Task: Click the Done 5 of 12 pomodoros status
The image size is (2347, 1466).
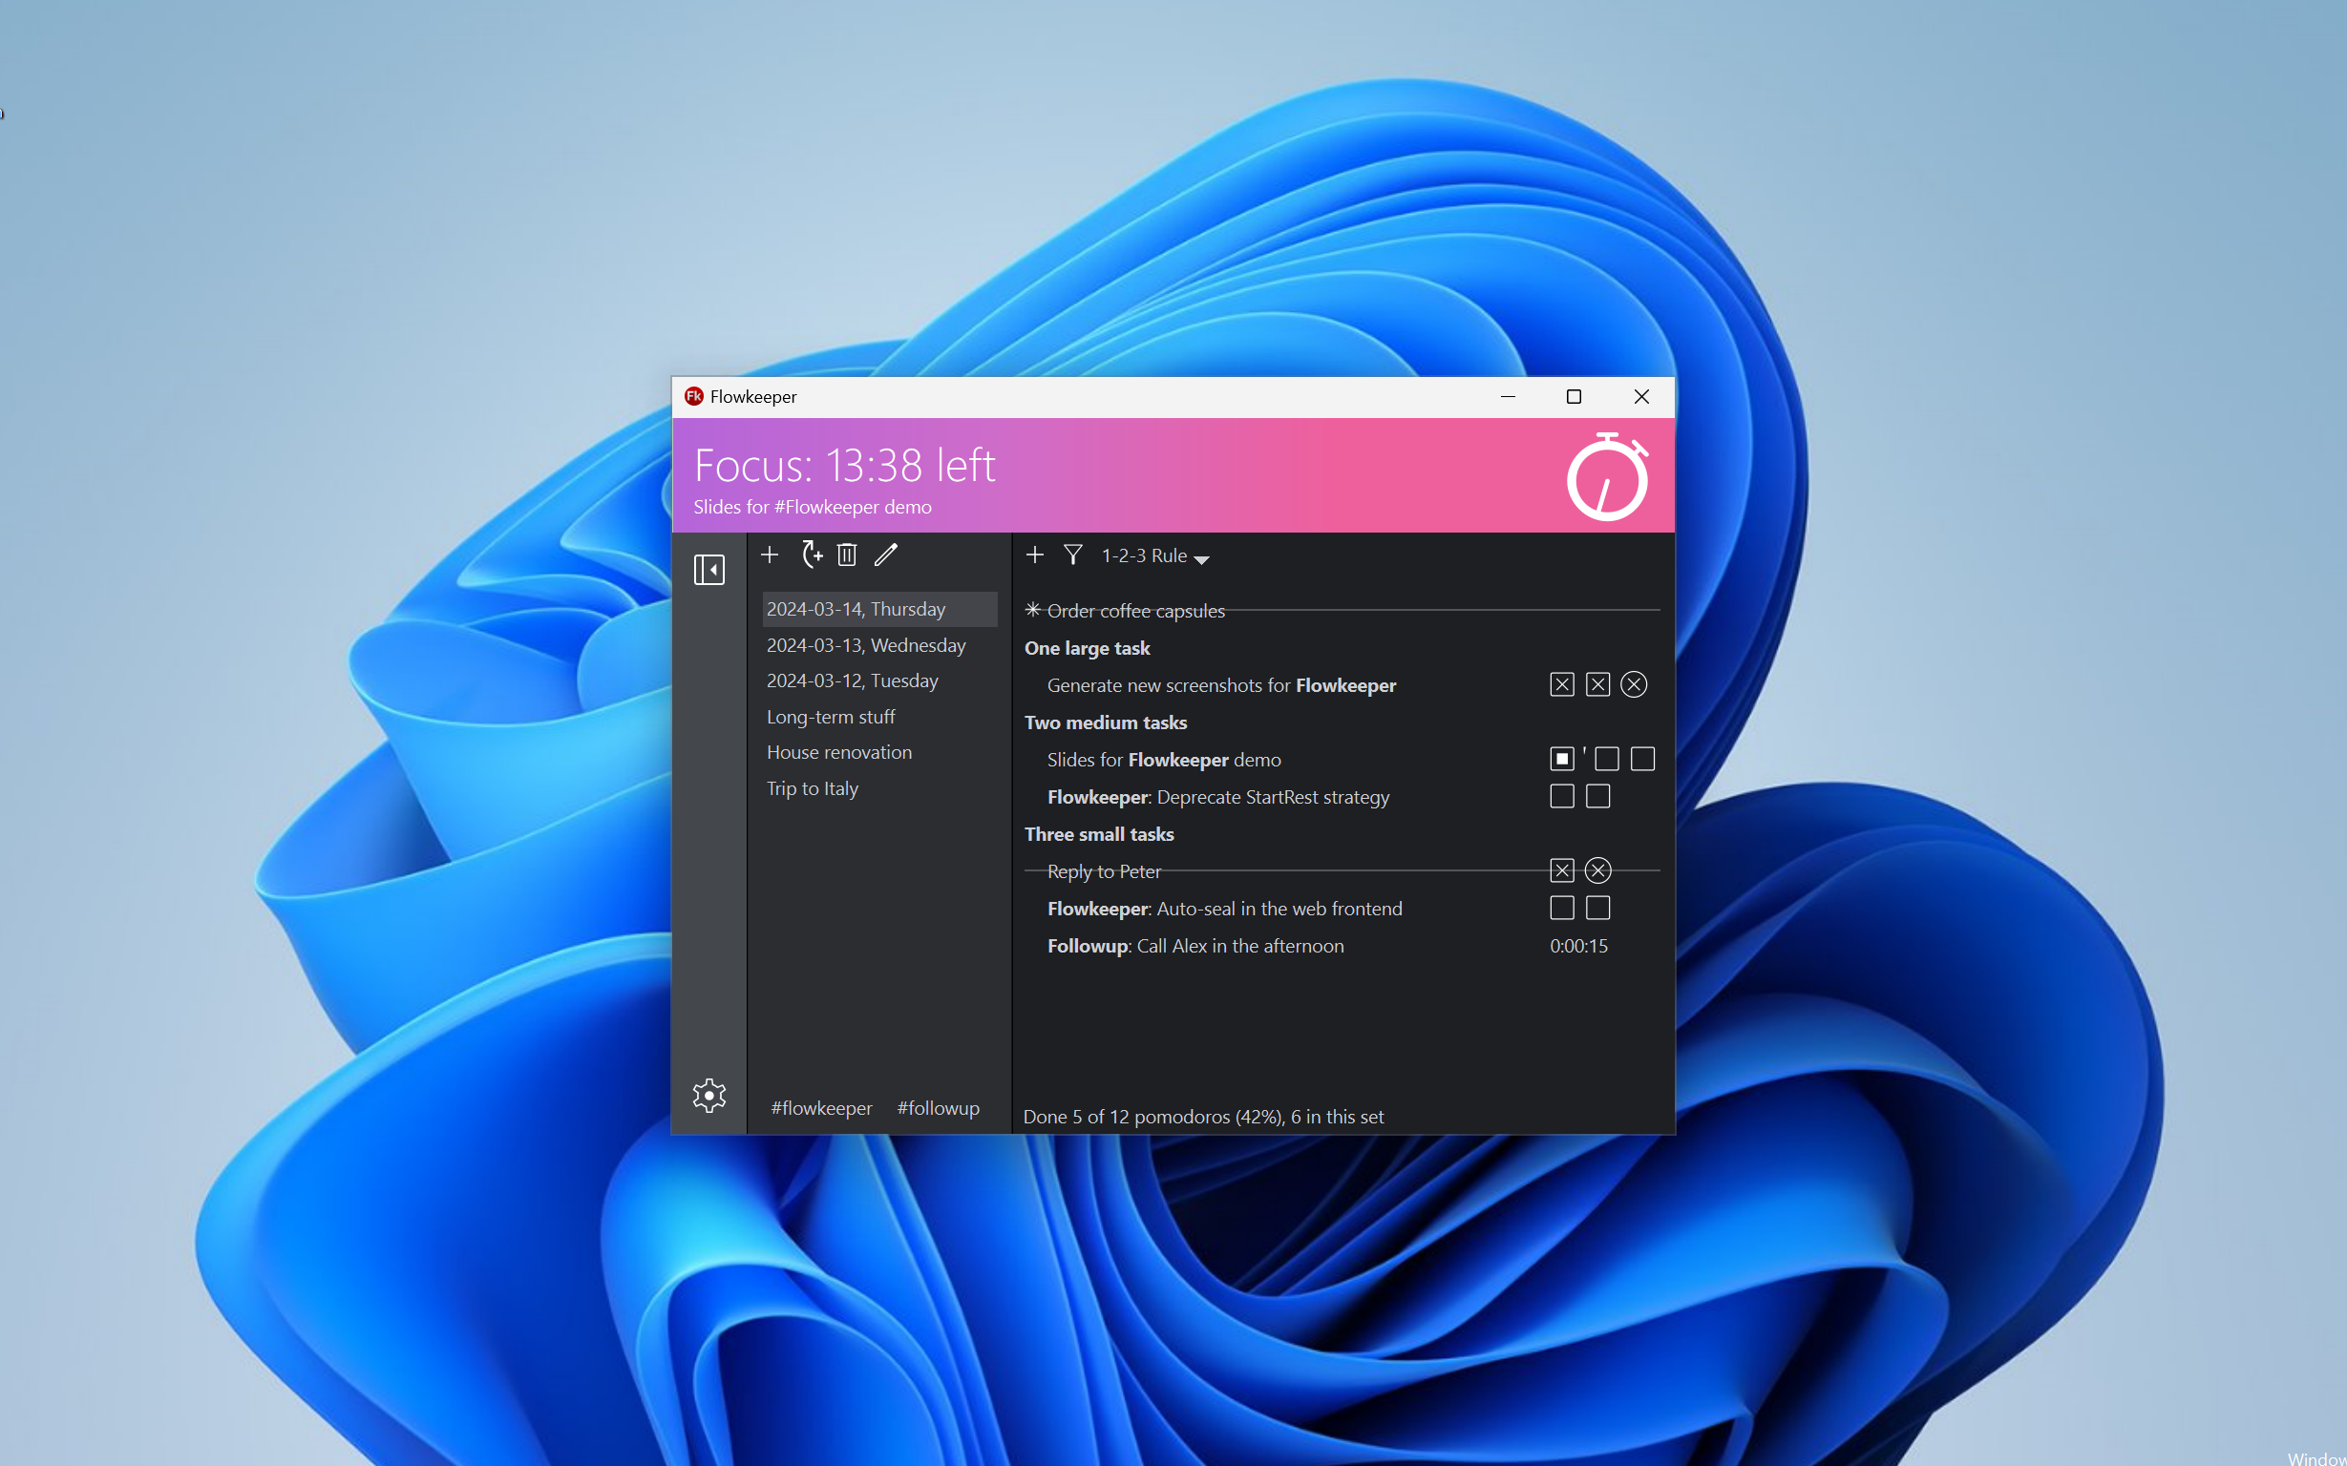Action: coord(1202,1117)
